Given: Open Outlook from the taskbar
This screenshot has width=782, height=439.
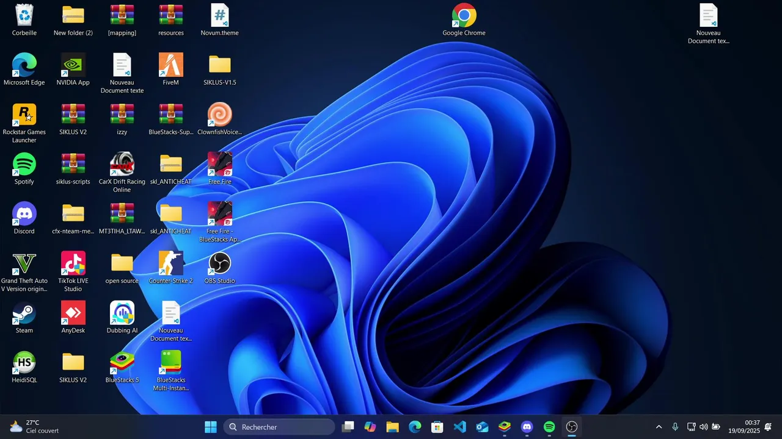Looking at the screenshot, I should pyautogui.click(x=482, y=427).
